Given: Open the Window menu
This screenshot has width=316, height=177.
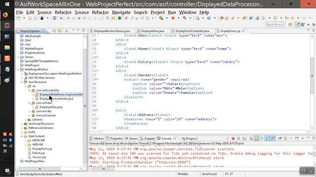Looking at the screenshot, I should [188, 12].
